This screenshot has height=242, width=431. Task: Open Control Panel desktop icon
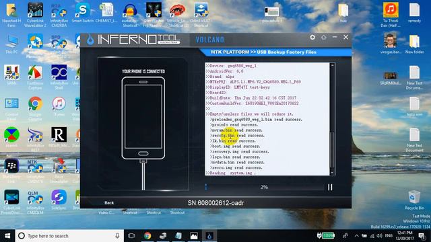click(x=11, y=108)
